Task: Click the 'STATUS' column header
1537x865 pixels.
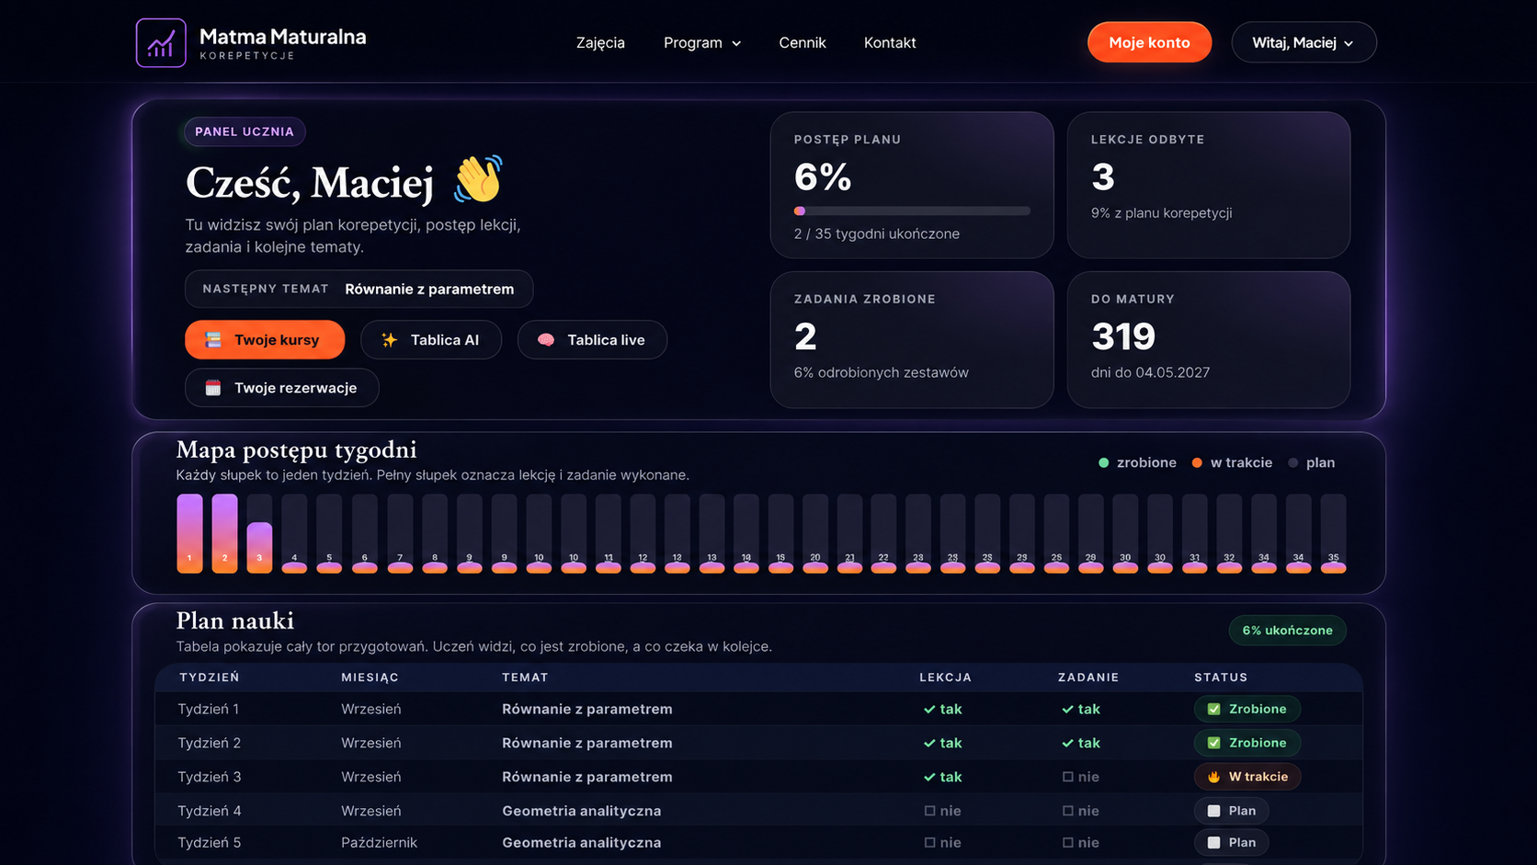Action: tap(1221, 677)
